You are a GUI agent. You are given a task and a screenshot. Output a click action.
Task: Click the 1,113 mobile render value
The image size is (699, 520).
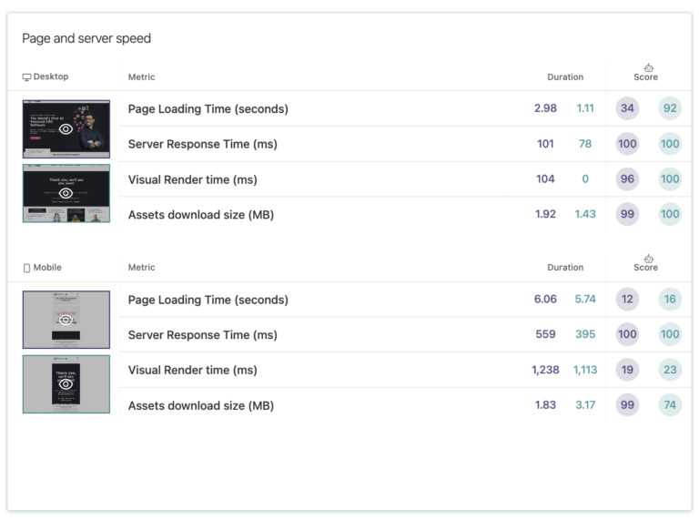(585, 370)
